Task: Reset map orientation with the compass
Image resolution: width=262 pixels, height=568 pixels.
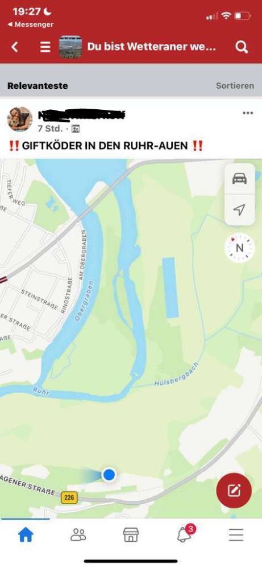Action: [x=240, y=248]
